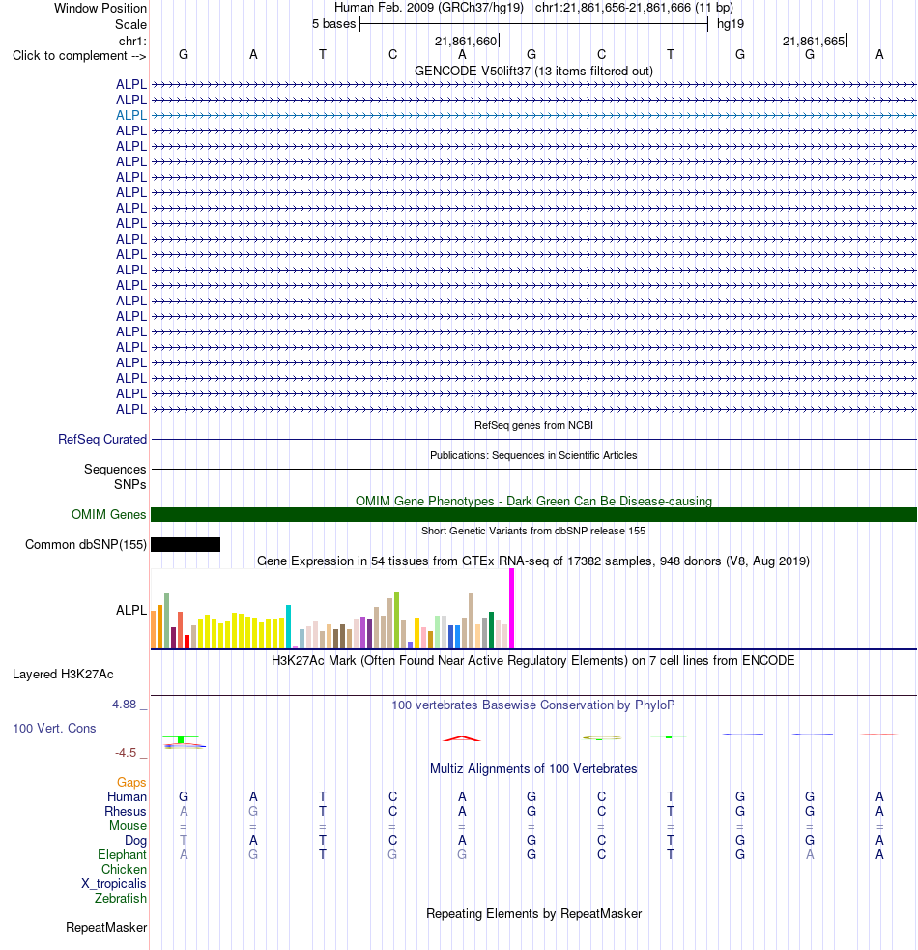The width and height of the screenshot is (918, 950).
Task: Open 'RefSeq genes from NCBI' track title
Action: tap(533, 426)
